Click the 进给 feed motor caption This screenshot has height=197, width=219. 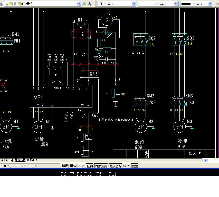(39, 139)
